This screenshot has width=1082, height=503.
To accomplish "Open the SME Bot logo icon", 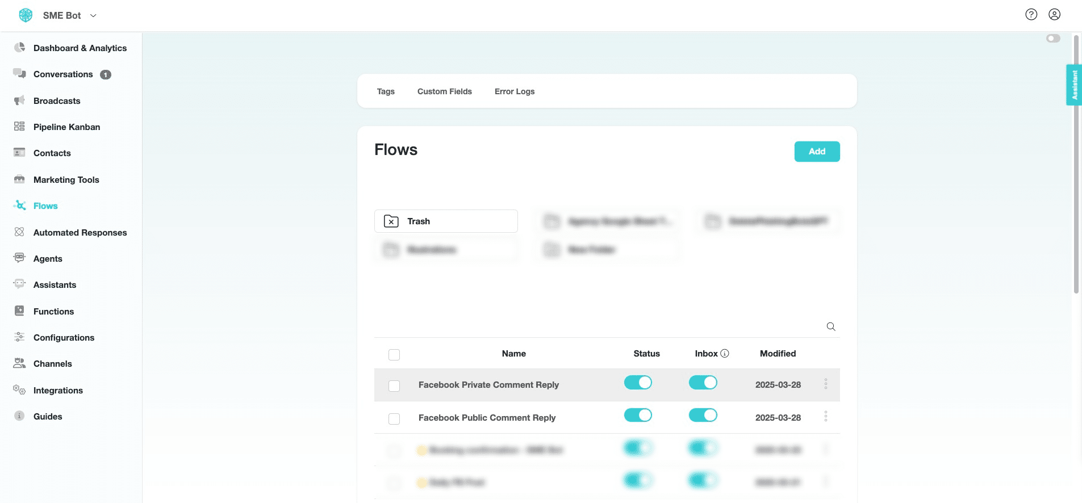I will (26, 15).
